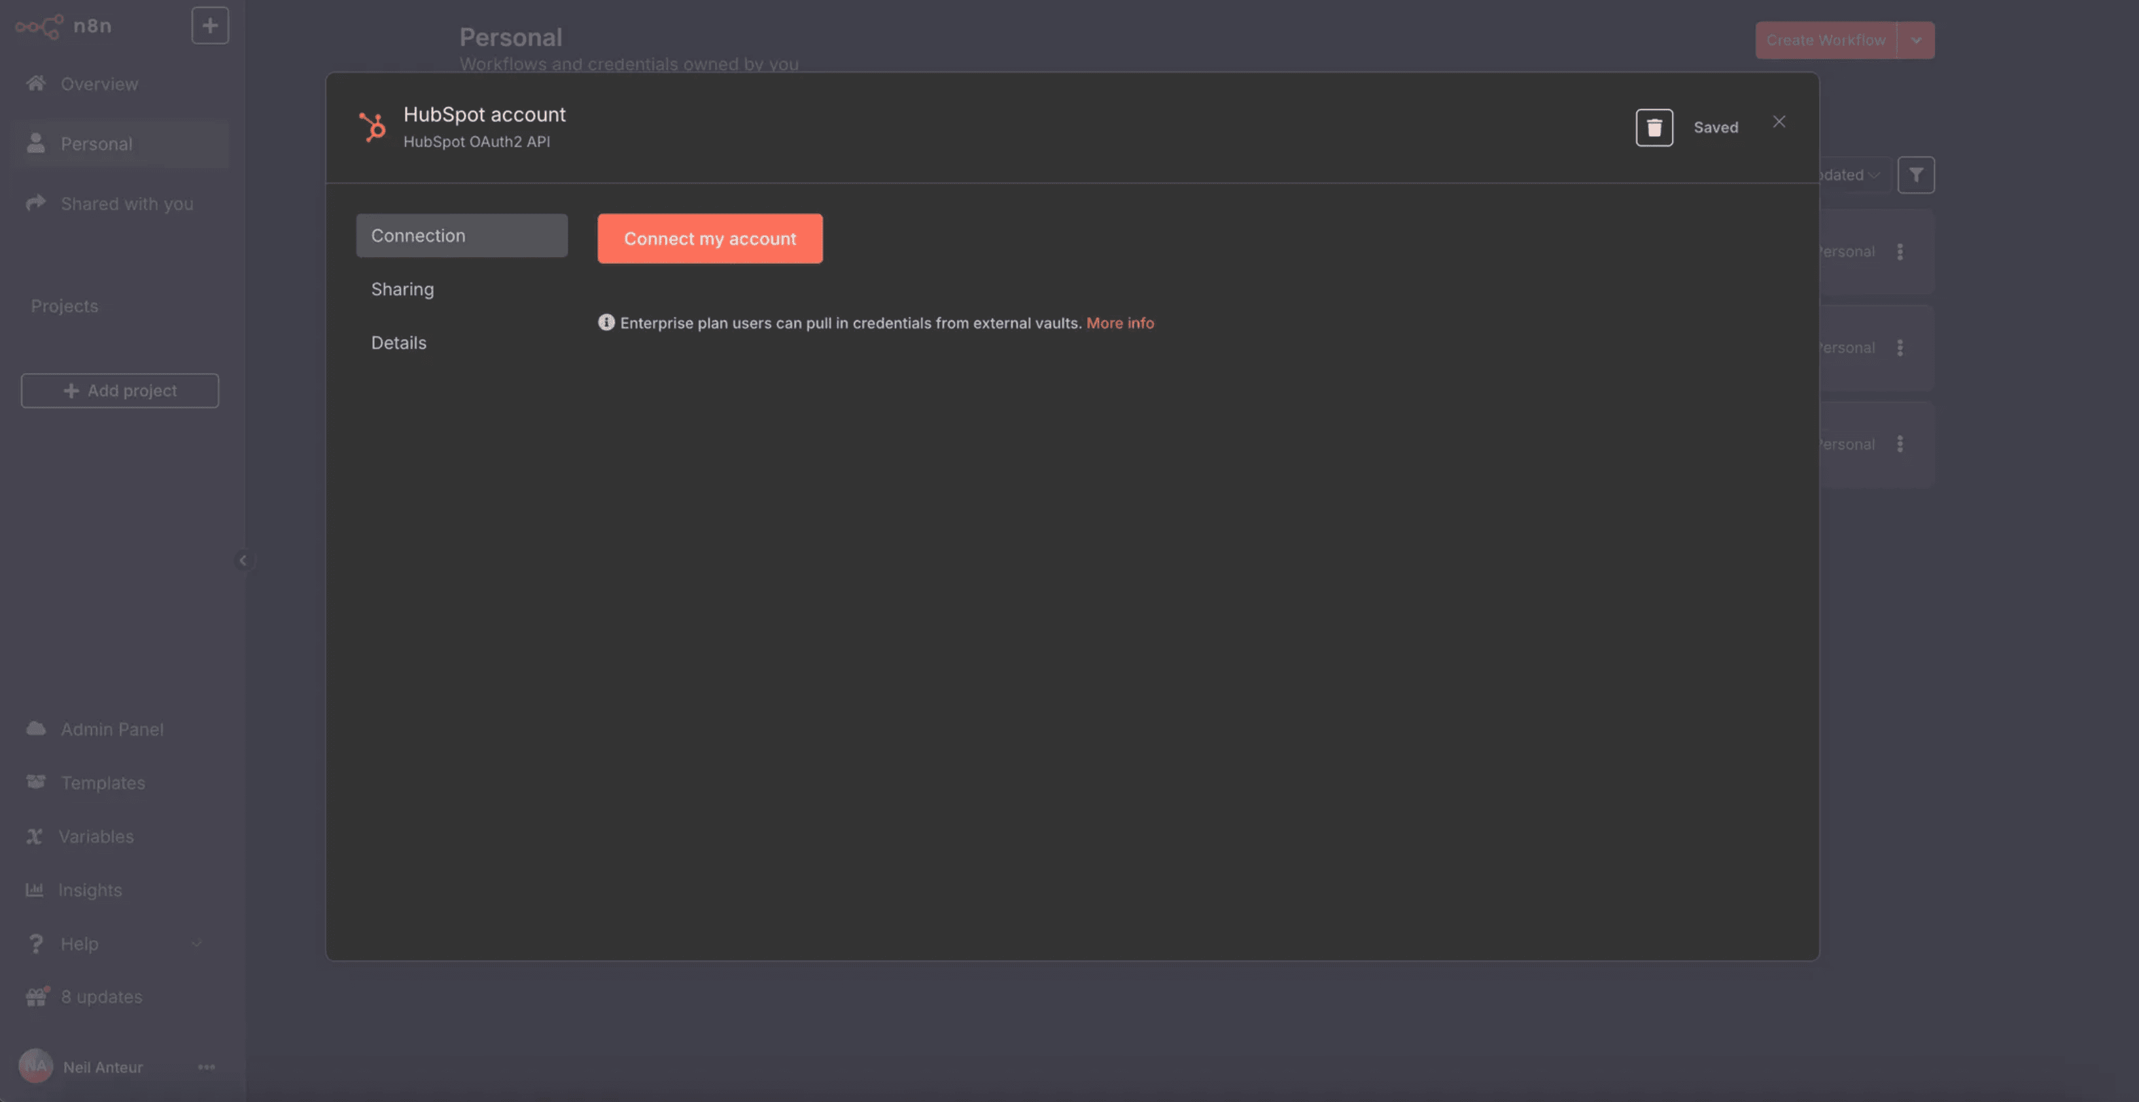Open Admin Panel
The height and width of the screenshot is (1102, 2139).
[x=112, y=729]
